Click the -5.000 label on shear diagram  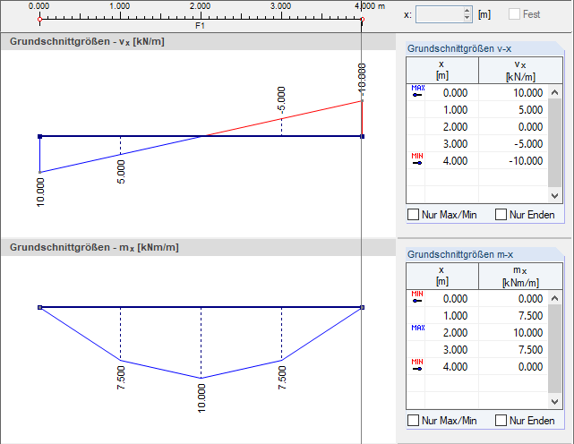click(281, 99)
